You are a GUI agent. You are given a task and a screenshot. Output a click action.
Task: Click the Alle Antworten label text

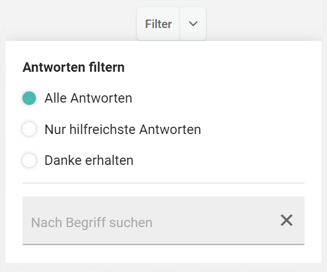click(89, 98)
